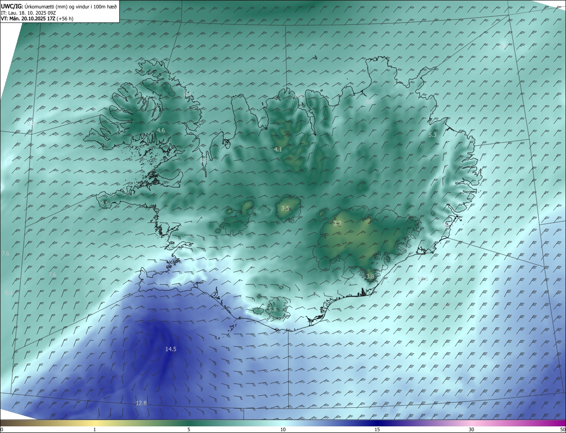Click the 30 tick on the color scale
The width and height of the screenshot is (566, 433).
[x=471, y=429]
